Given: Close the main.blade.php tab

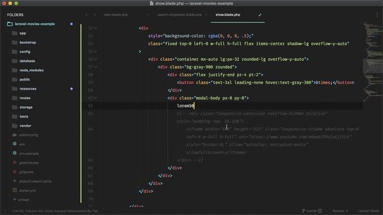Looking at the screenshot, I should [148, 15].
